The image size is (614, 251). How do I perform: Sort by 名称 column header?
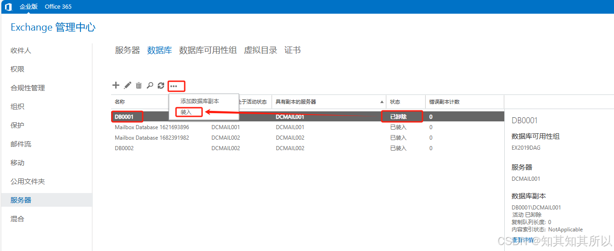pos(120,102)
